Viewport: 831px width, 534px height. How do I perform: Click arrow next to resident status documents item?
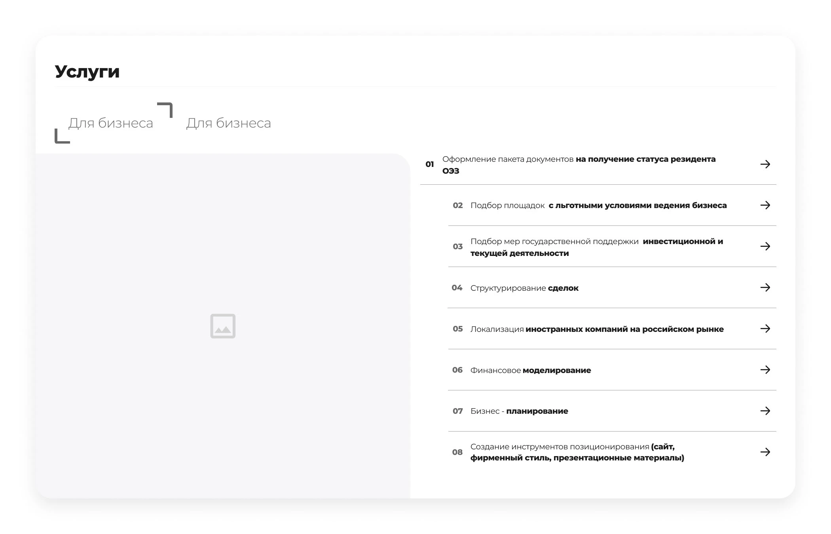[x=765, y=164]
